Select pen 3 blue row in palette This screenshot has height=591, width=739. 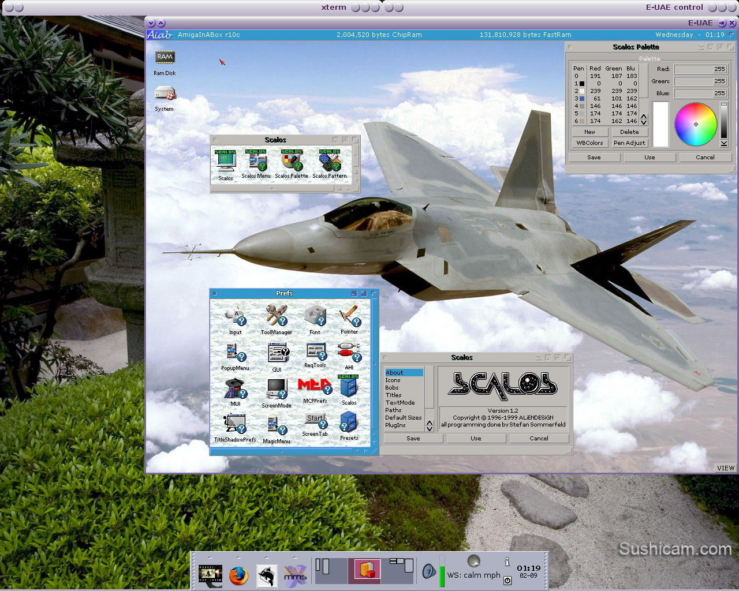605,99
